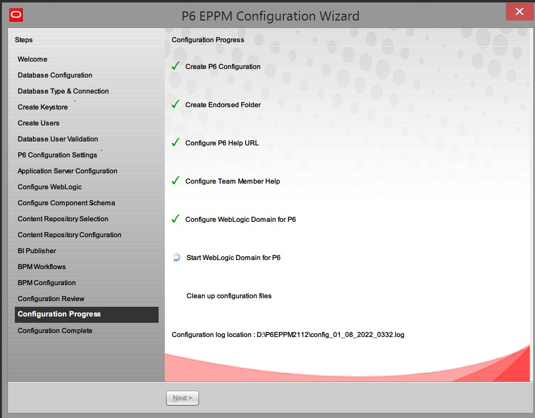
Task: Click the Configuration Progress panel heading
Action: pos(208,40)
